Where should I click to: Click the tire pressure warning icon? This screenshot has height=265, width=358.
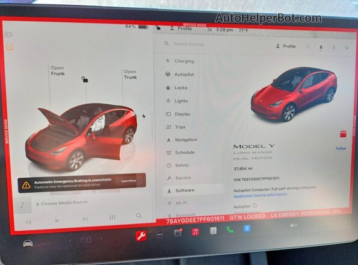pos(10,48)
